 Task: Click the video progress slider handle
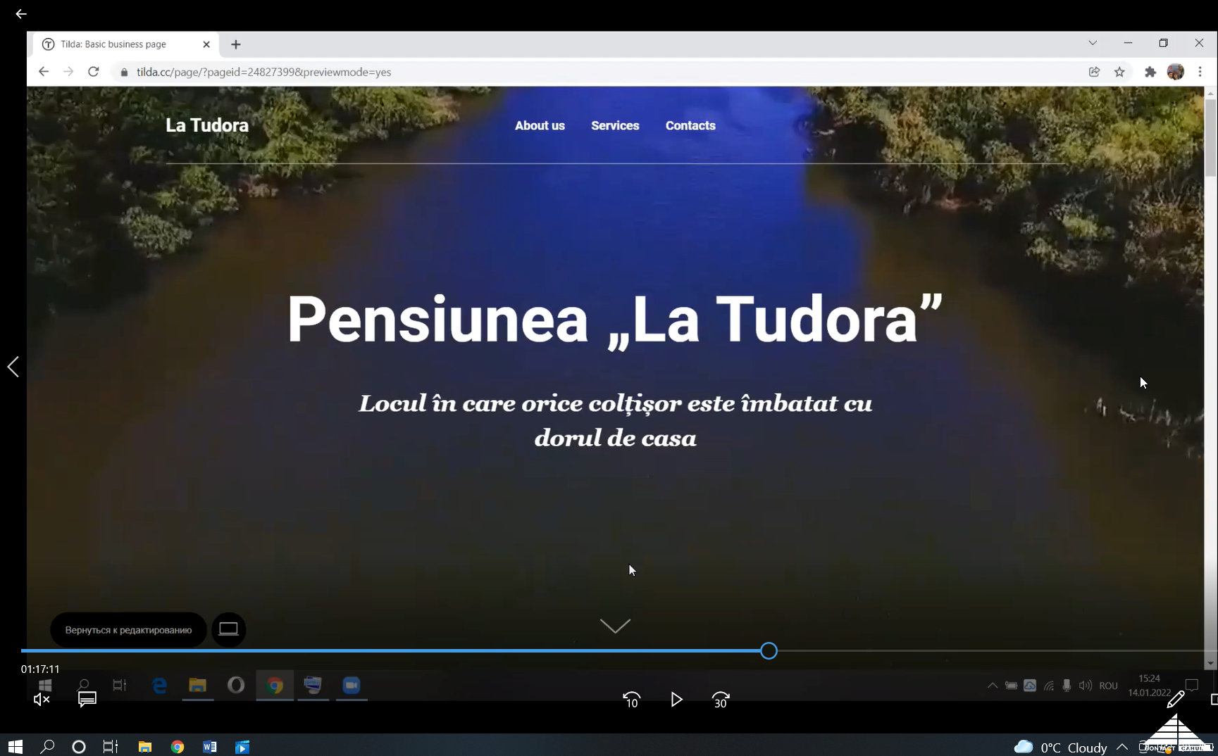click(769, 651)
